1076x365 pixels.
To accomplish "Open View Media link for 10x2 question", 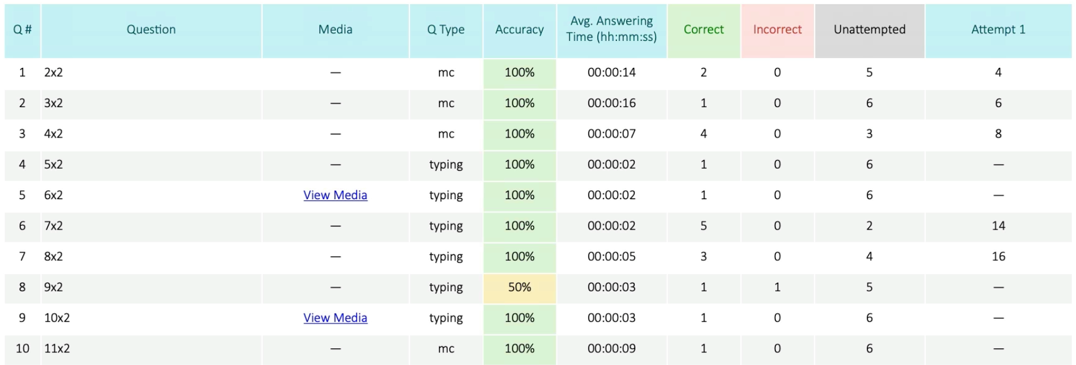I will [335, 318].
